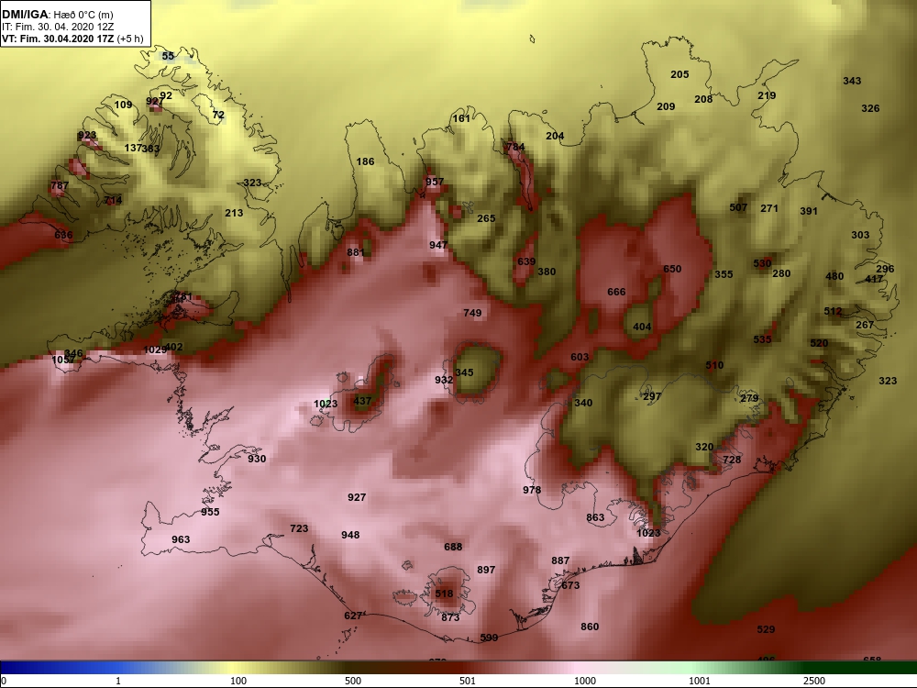Click the map value '881'

click(x=356, y=253)
